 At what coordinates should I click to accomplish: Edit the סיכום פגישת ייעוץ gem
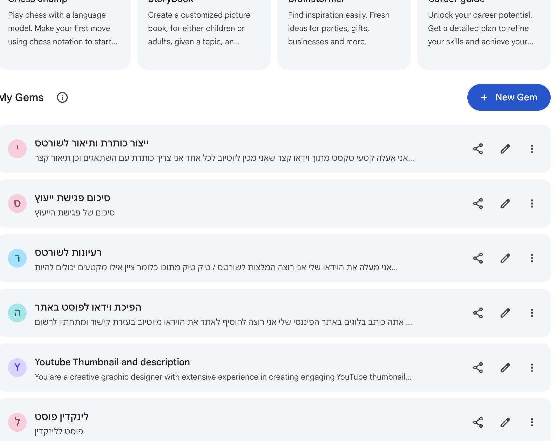pyautogui.click(x=505, y=203)
